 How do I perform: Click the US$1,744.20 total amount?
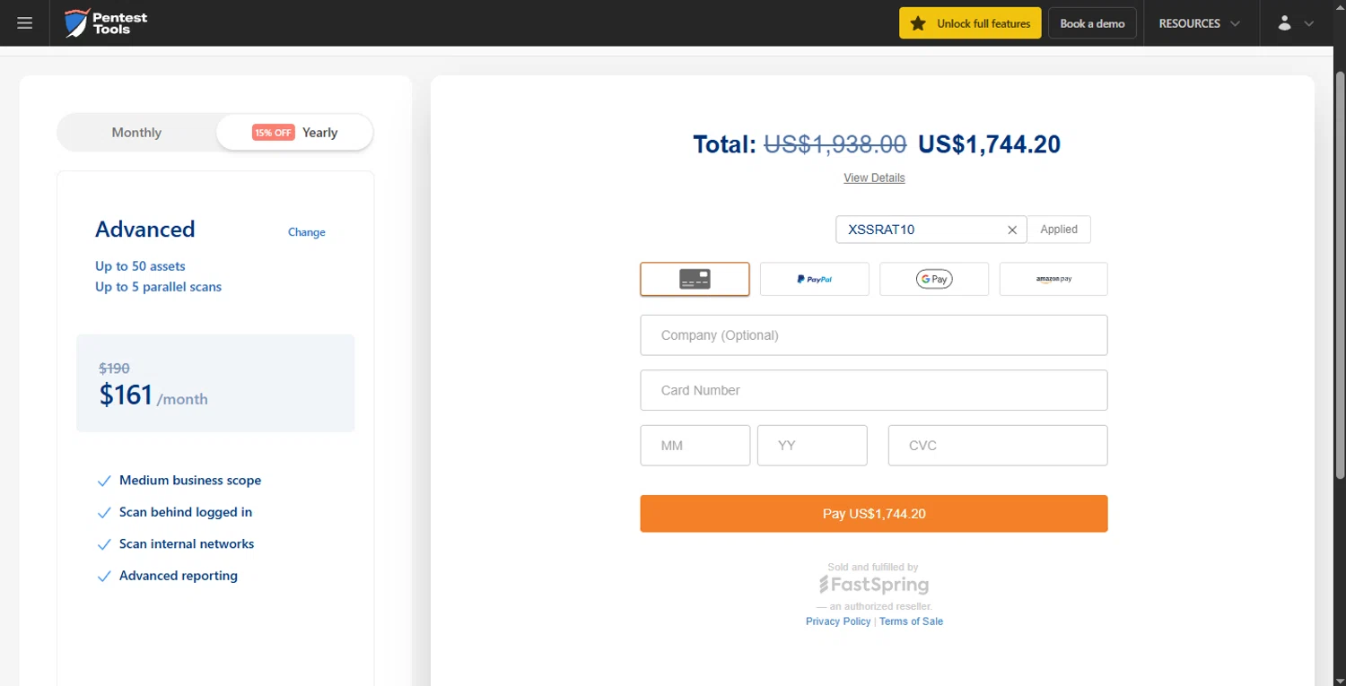pos(989,144)
